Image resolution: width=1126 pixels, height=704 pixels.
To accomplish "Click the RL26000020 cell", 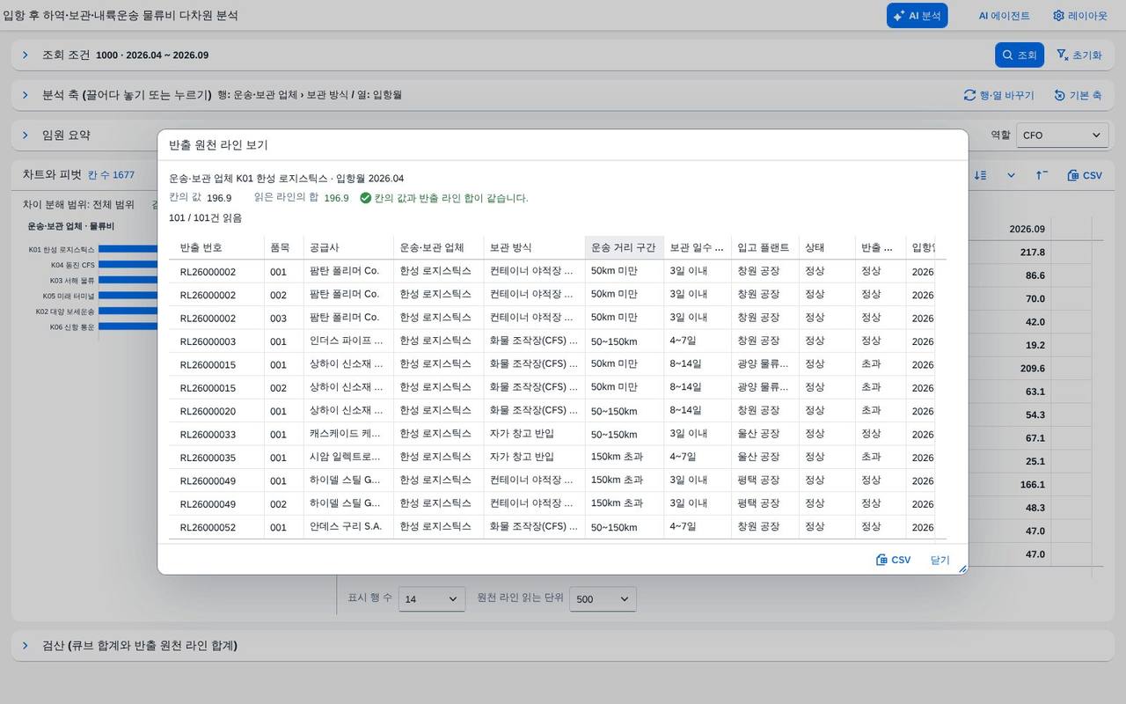I will (216, 411).
